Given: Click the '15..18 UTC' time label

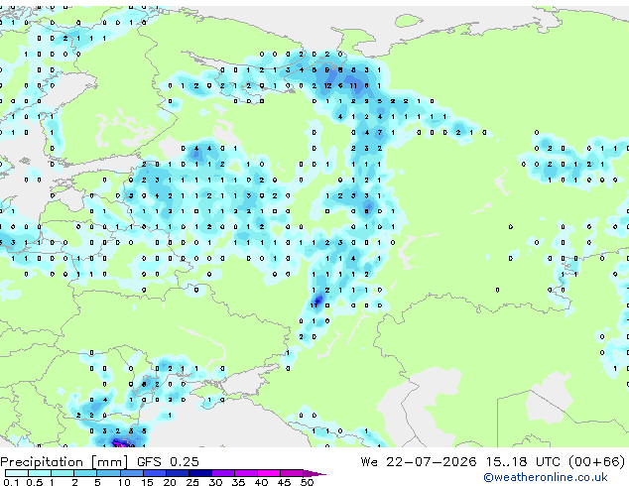Looking at the screenshot, I should pos(523,462).
